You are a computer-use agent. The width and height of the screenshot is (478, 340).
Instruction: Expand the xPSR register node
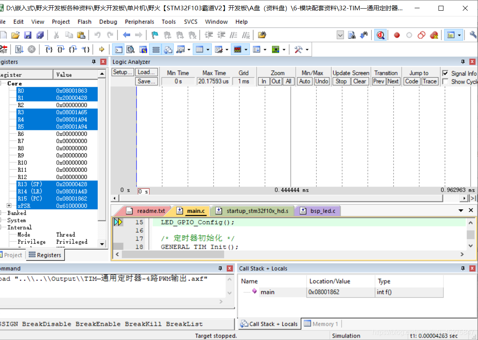coord(9,206)
